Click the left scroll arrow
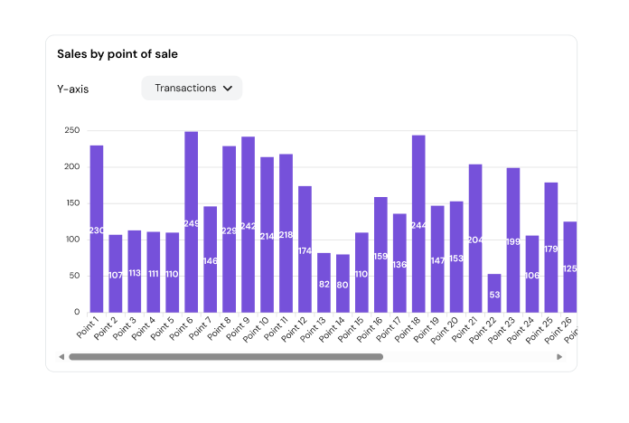The image size is (629, 423). click(61, 357)
